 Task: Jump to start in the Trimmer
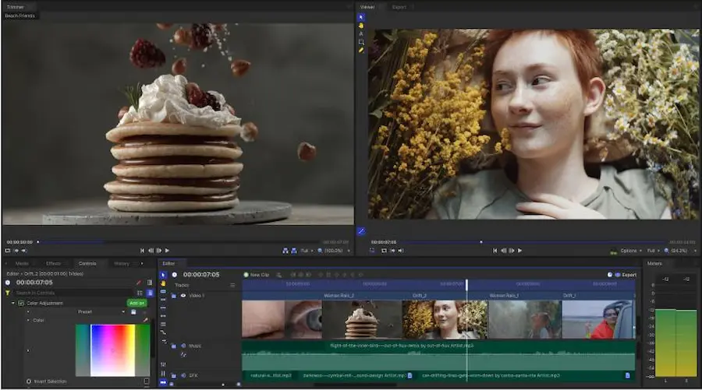pos(143,251)
